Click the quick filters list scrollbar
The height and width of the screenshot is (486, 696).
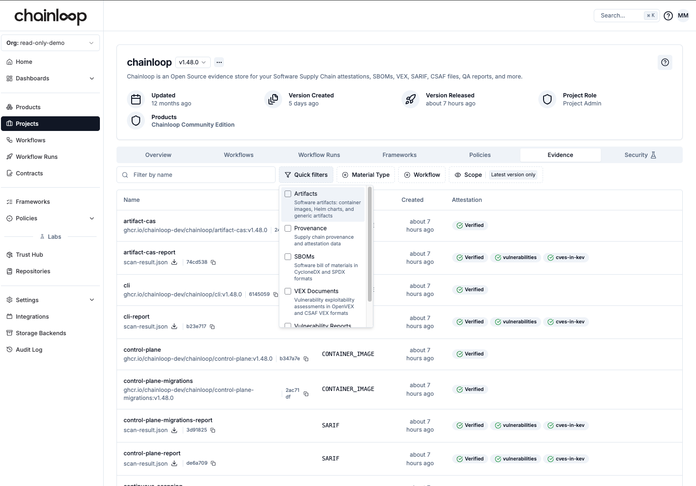point(370,244)
